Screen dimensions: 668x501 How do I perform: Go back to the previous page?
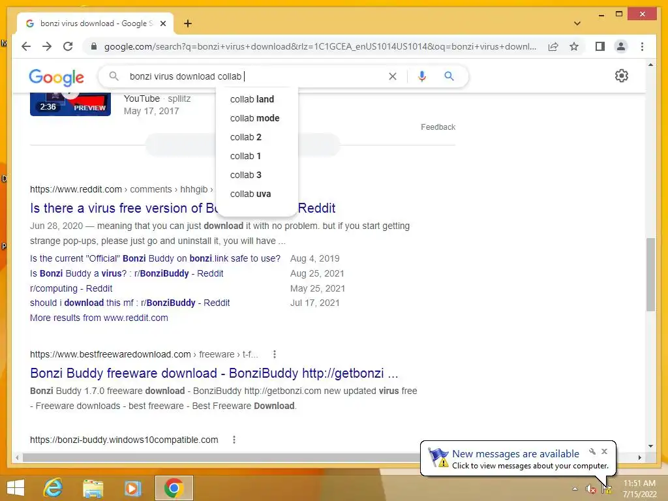coord(26,46)
